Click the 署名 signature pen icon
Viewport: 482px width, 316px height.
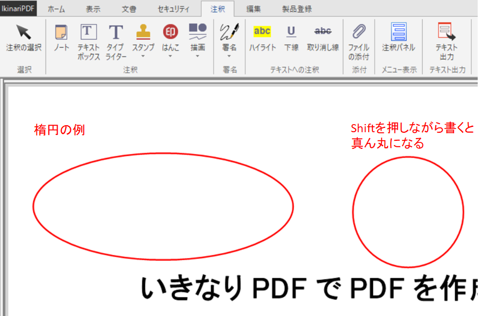point(229,32)
